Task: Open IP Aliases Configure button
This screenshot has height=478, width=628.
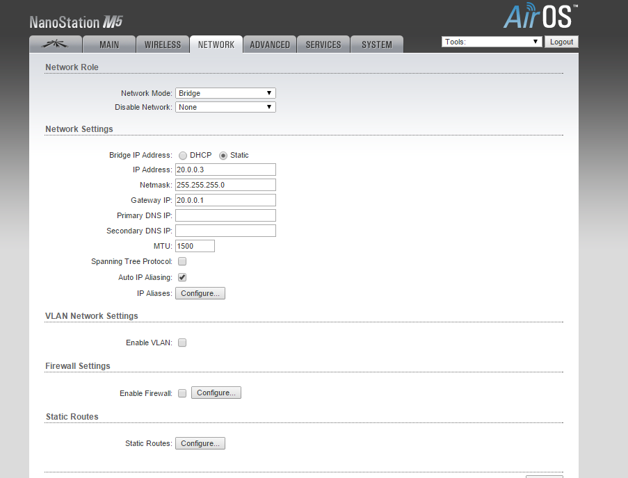Action: (x=200, y=293)
